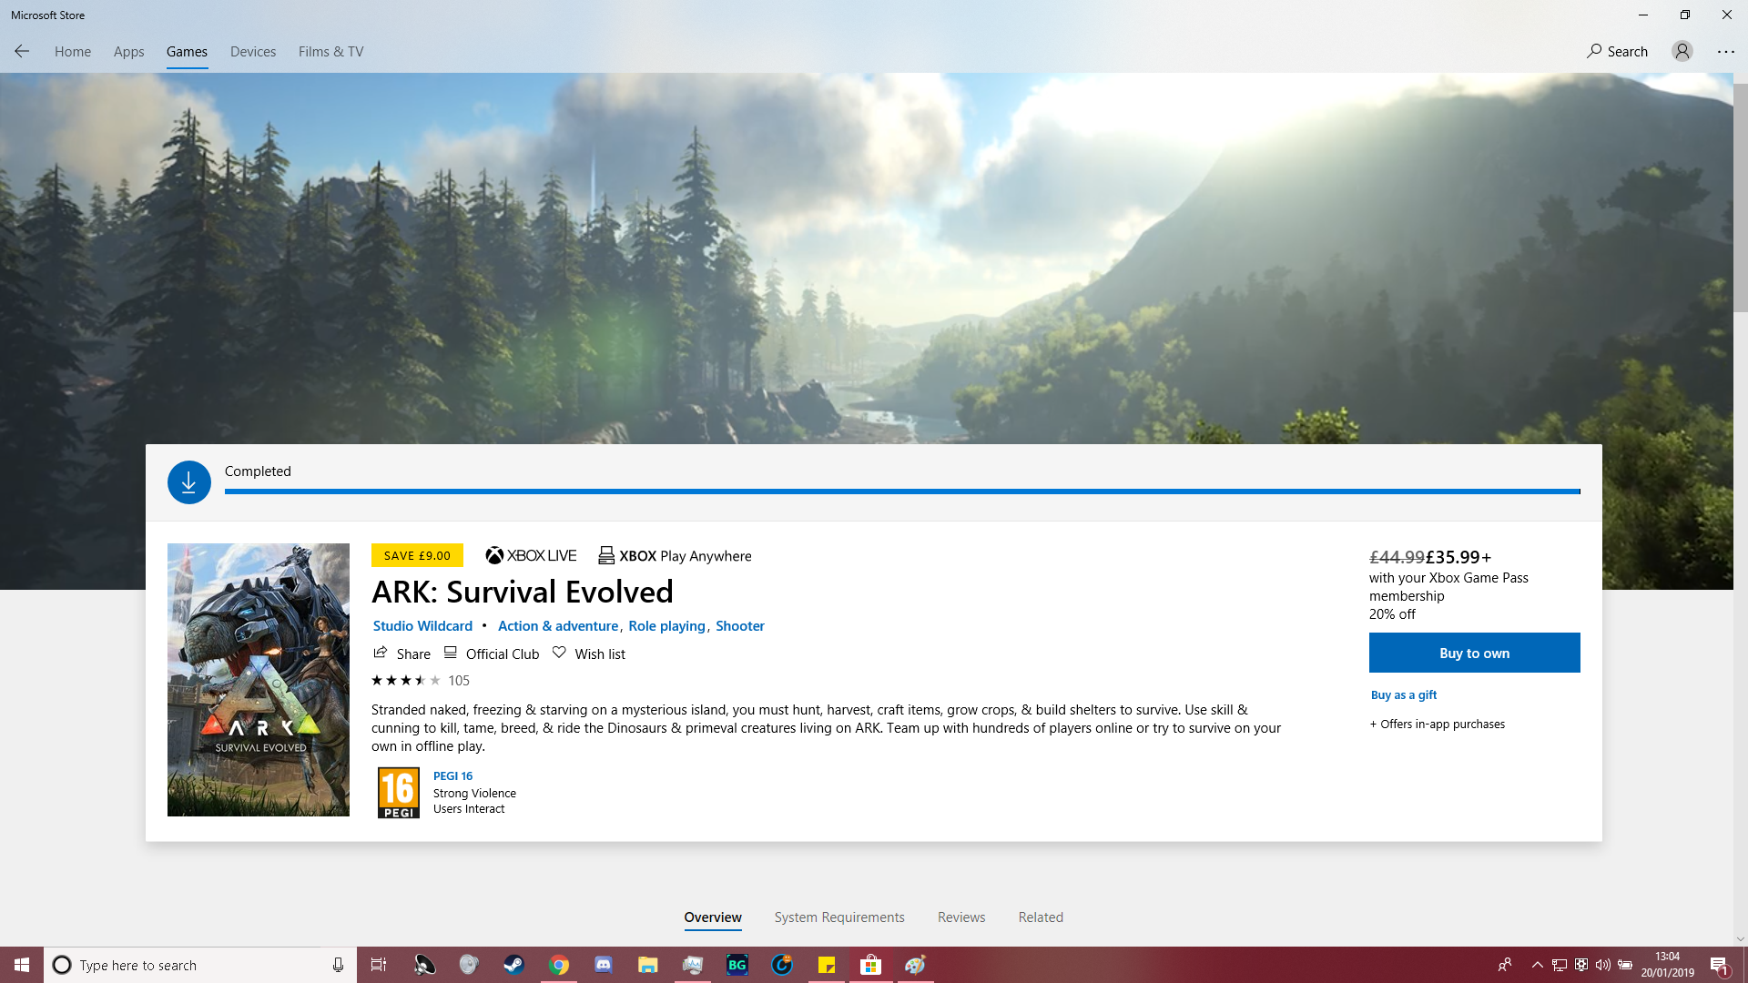Open the Action Center notifications icon
1748x983 pixels.
[1719, 965]
